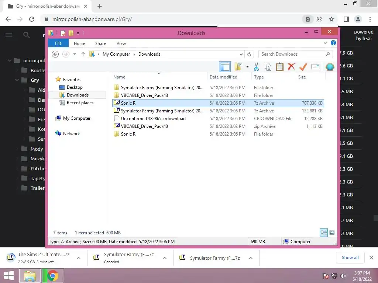Switch to large icons view
Viewport: 378px width, 283px height.
[x=332, y=233]
